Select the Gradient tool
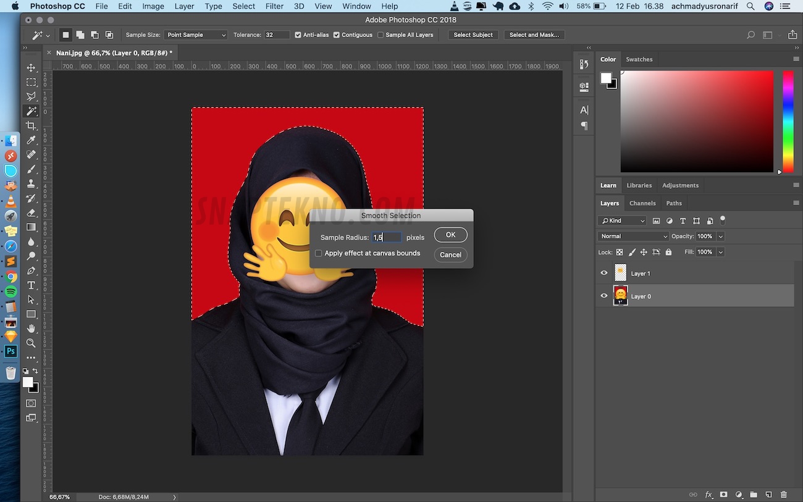The width and height of the screenshot is (803, 502). pyautogui.click(x=31, y=227)
